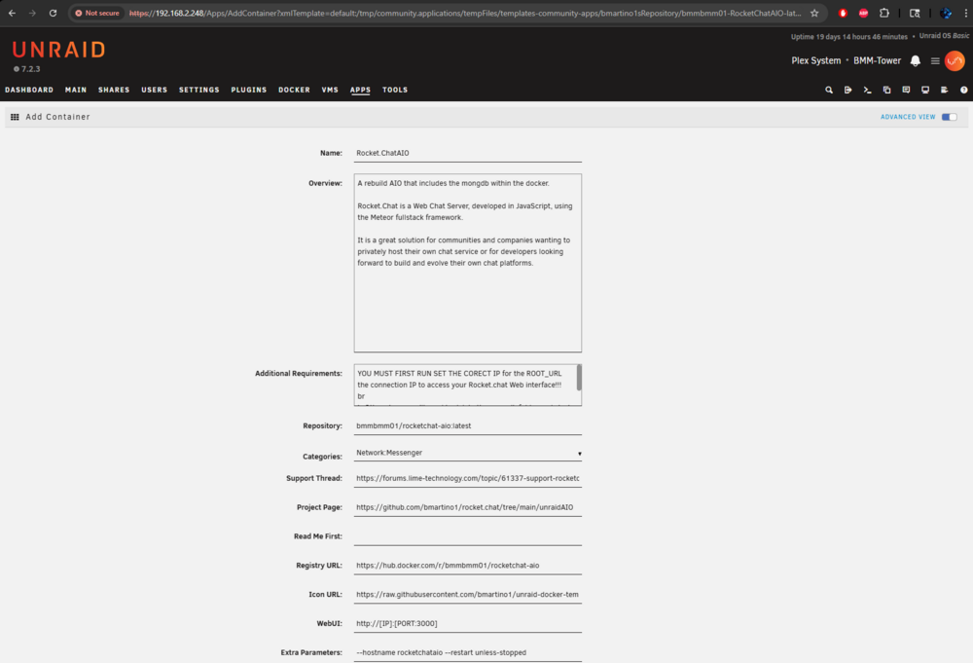Click the Registry URL field
Viewport: 973px width, 663px height.
[467, 566]
